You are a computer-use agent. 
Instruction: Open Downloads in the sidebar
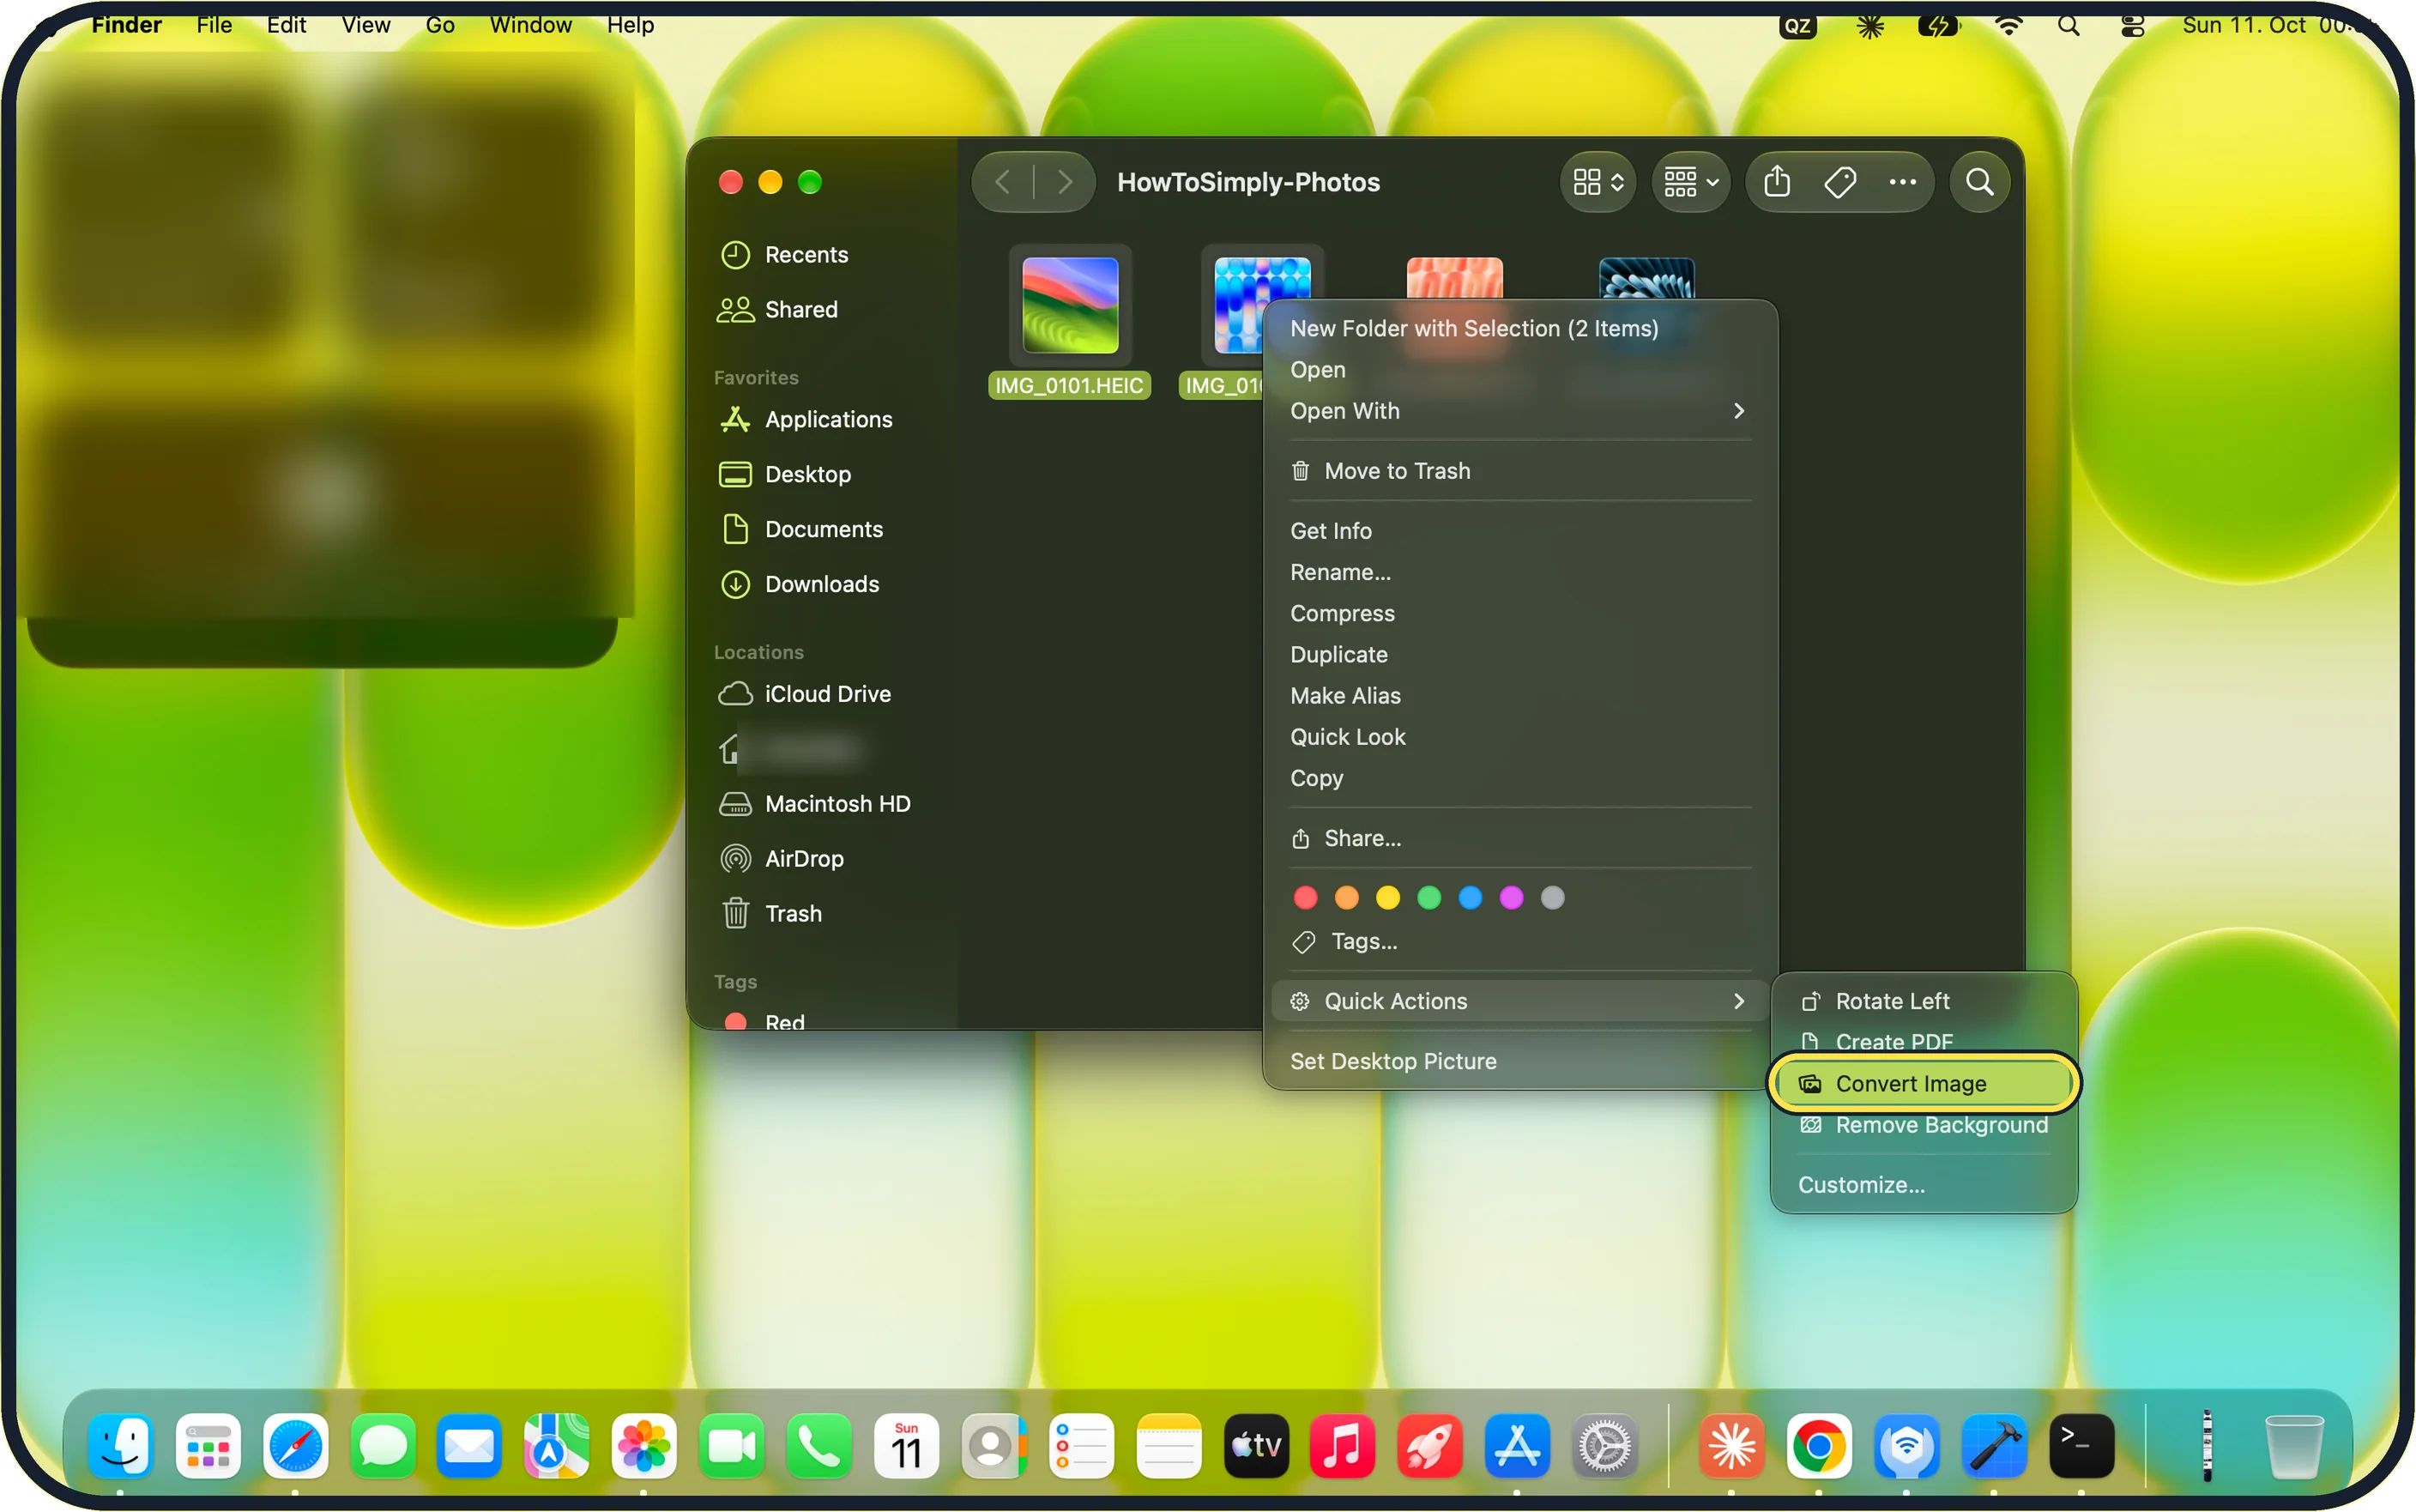click(799, 585)
